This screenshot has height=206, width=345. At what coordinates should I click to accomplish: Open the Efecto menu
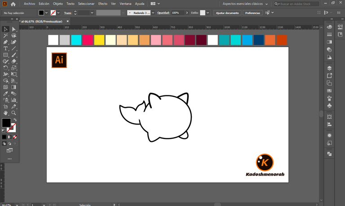point(103,4)
